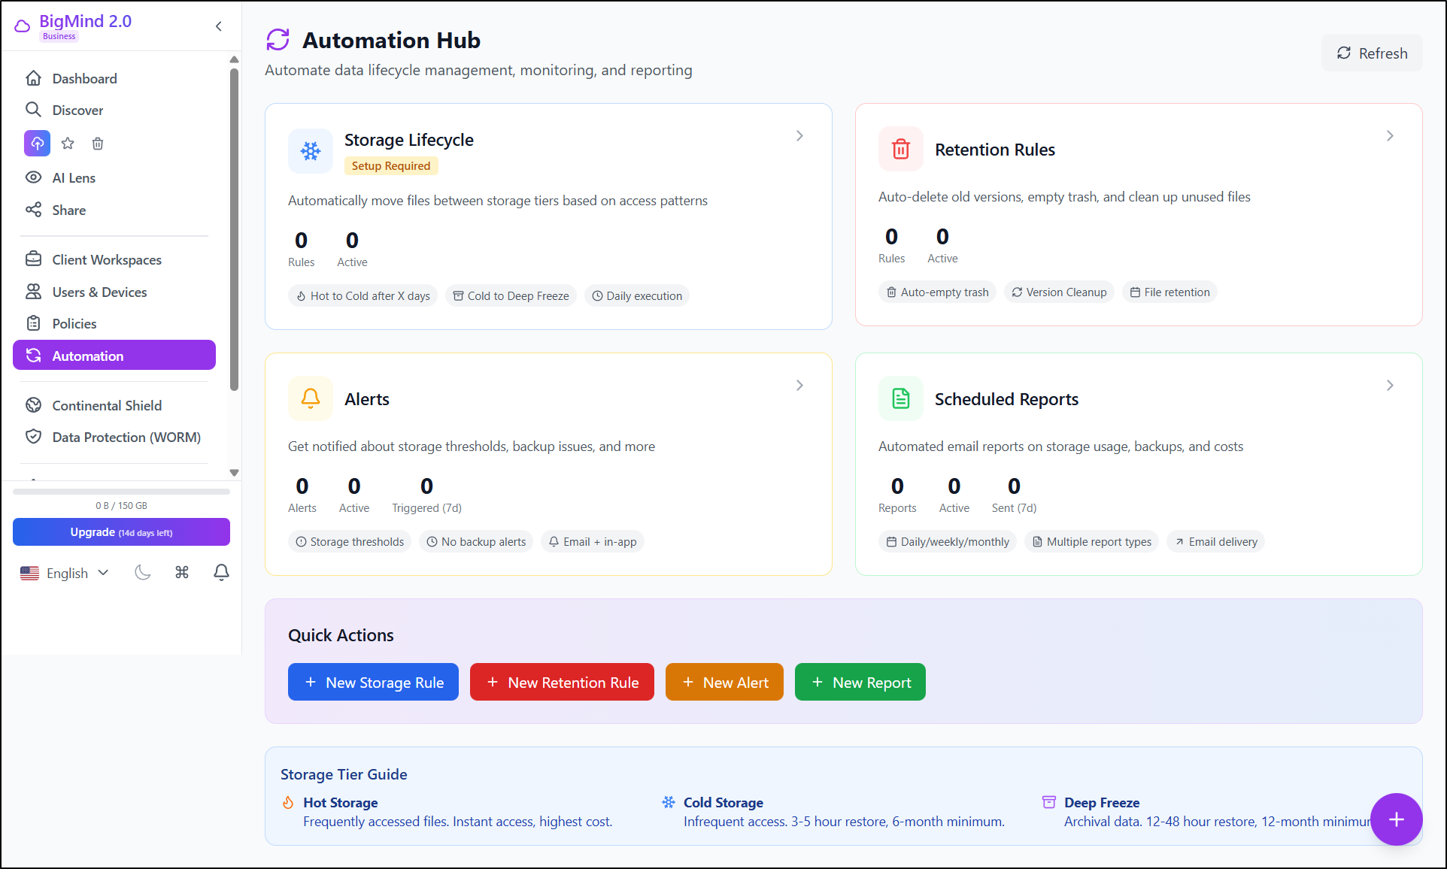Click the purple floating plus button
This screenshot has height=869, width=1447.
coord(1396,819)
